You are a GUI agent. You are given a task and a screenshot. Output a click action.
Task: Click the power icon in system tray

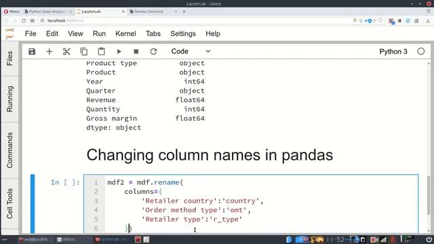[x=429, y=239]
